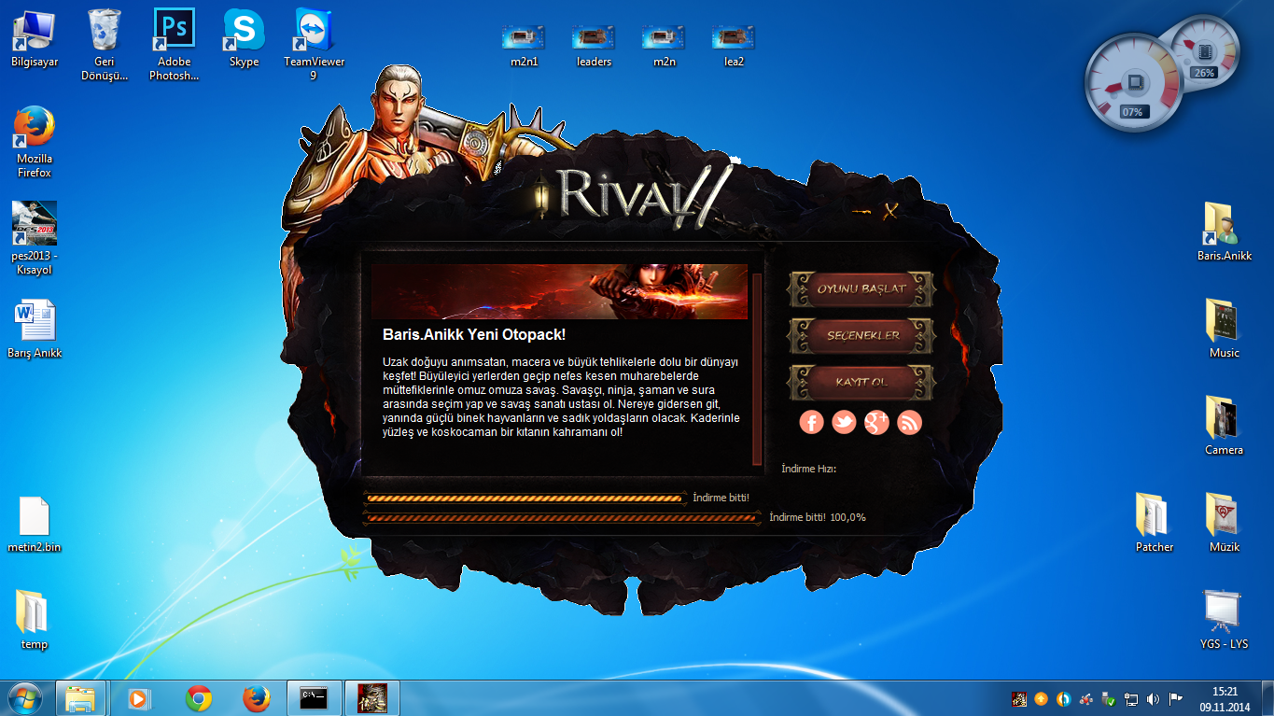Screen dimensions: 1274x716
Task: Switch to the command prompt taskbar window
Action: (314, 698)
